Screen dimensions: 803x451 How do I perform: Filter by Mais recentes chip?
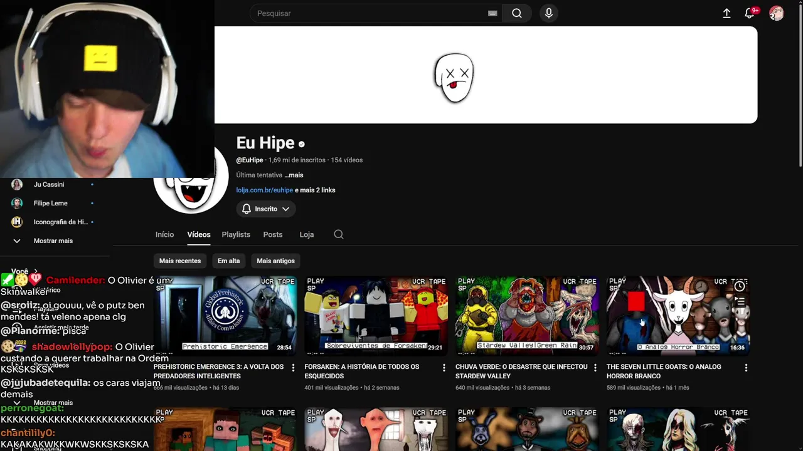pyautogui.click(x=180, y=261)
